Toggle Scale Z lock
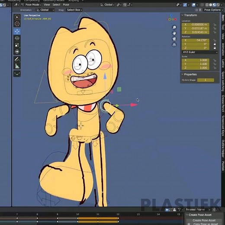 [x=215, y=68]
